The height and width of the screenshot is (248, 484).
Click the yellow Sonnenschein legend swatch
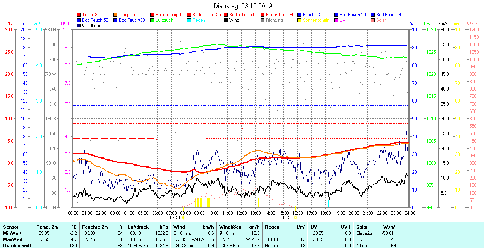[x=299, y=20]
